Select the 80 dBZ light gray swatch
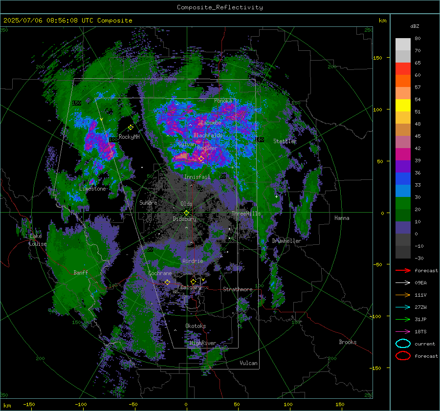Screen dimensions: 440x411 click(x=403, y=44)
